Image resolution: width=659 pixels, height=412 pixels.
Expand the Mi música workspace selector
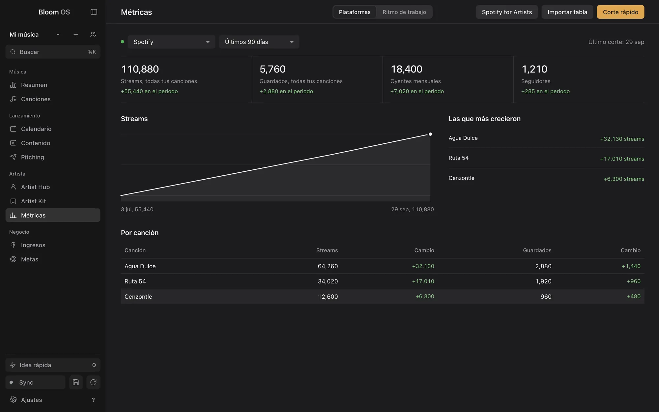pos(35,34)
